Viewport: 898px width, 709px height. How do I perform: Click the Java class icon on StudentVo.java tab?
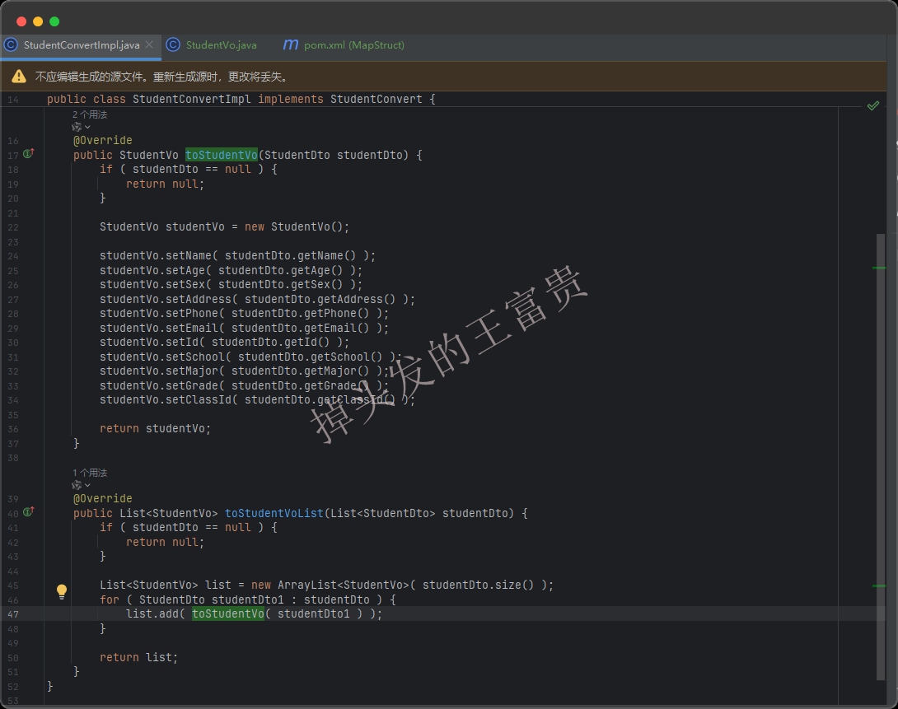(173, 44)
